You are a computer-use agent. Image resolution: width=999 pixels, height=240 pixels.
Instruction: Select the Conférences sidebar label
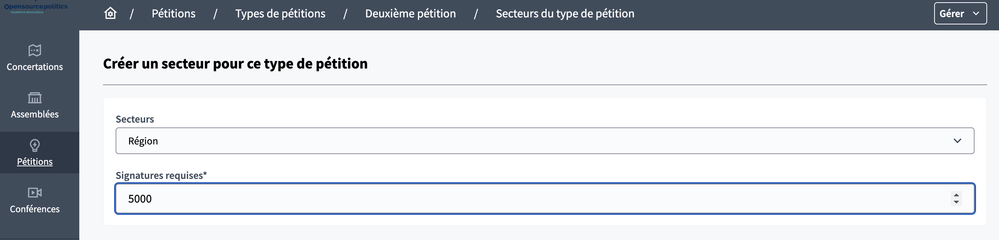[34, 209]
